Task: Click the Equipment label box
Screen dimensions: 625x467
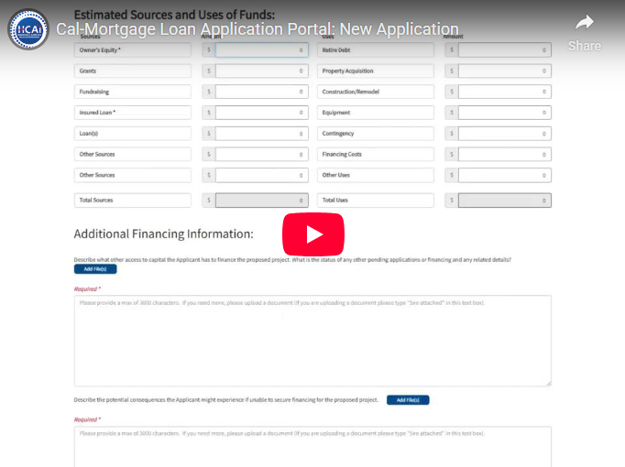Action: (376, 113)
